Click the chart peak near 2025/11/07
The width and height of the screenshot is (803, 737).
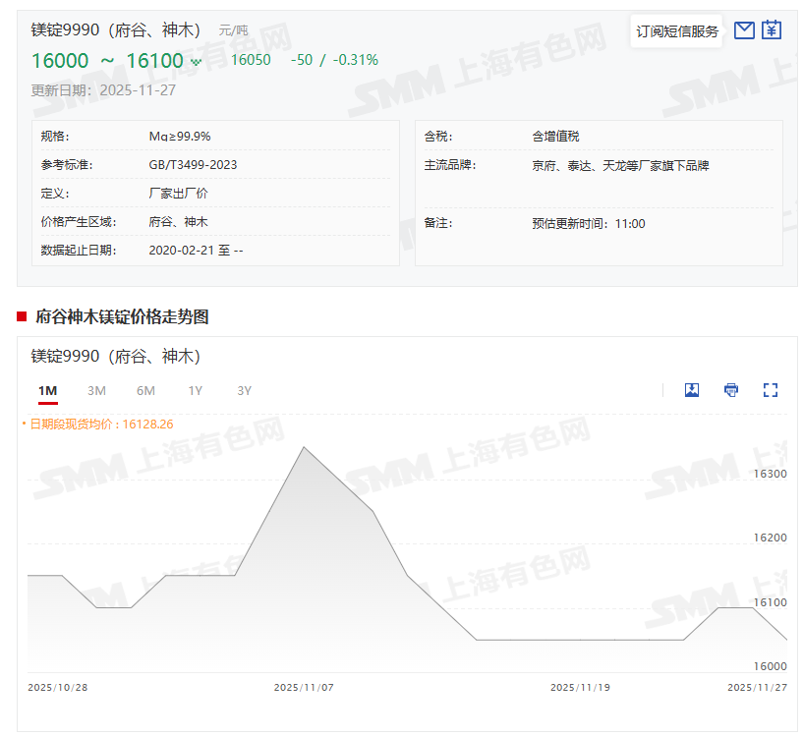(304, 448)
